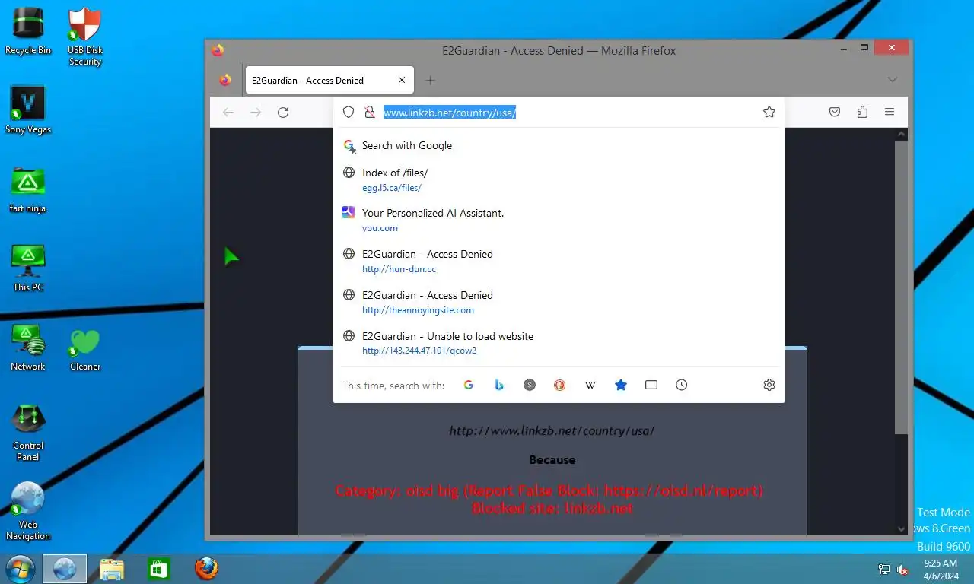Open Control Panel desktop icon

point(28,432)
